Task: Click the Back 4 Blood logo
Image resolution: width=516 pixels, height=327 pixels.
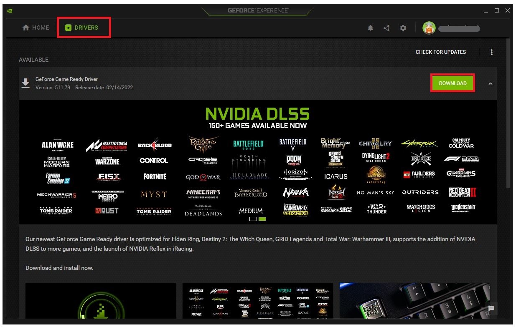Action: [x=155, y=145]
